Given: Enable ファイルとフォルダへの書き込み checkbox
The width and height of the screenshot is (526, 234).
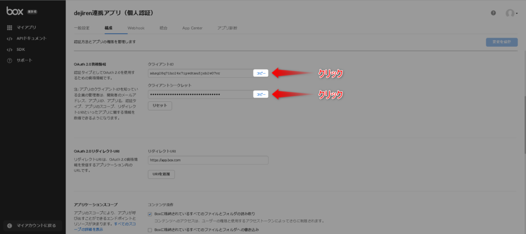Looking at the screenshot, I should point(150,230).
